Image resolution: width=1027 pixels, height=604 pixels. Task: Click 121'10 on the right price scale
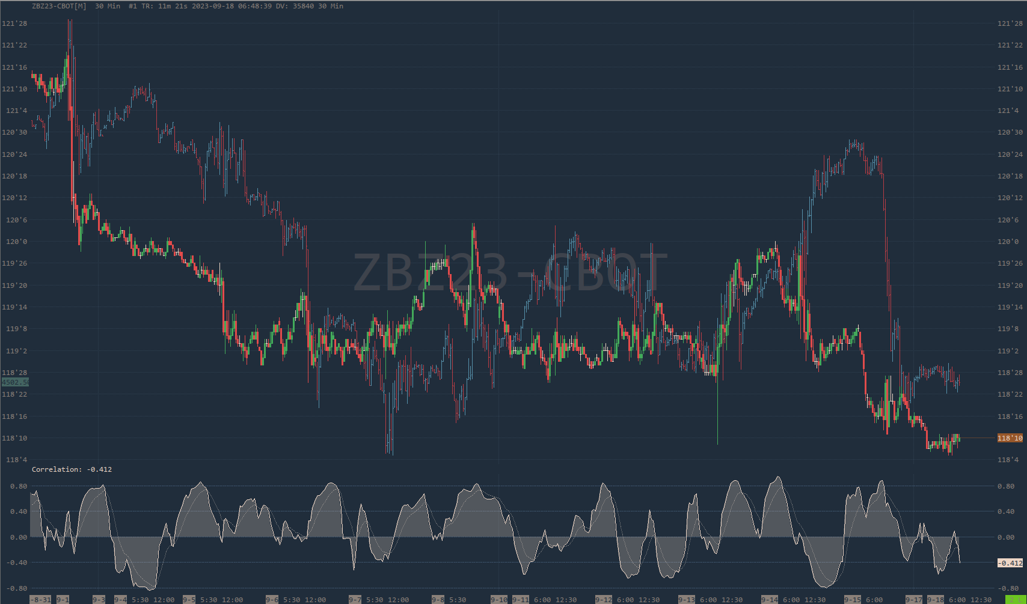[x=1010, y=89]
